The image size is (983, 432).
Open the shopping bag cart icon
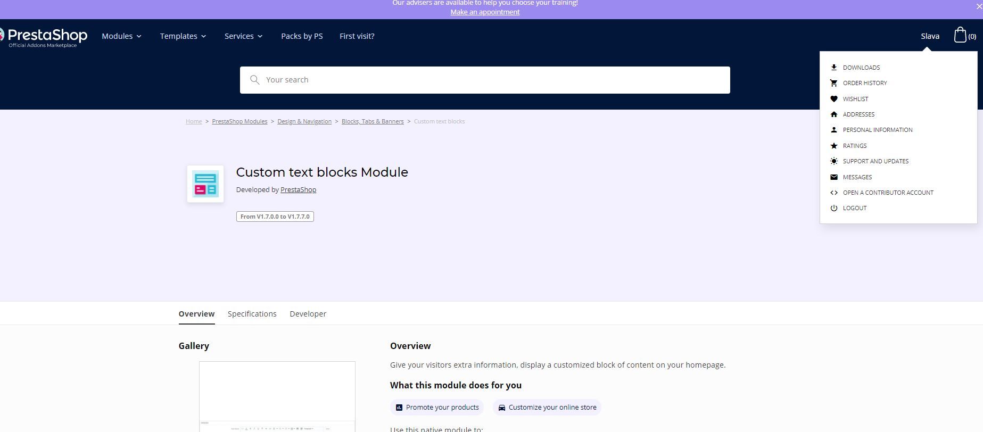960,35
